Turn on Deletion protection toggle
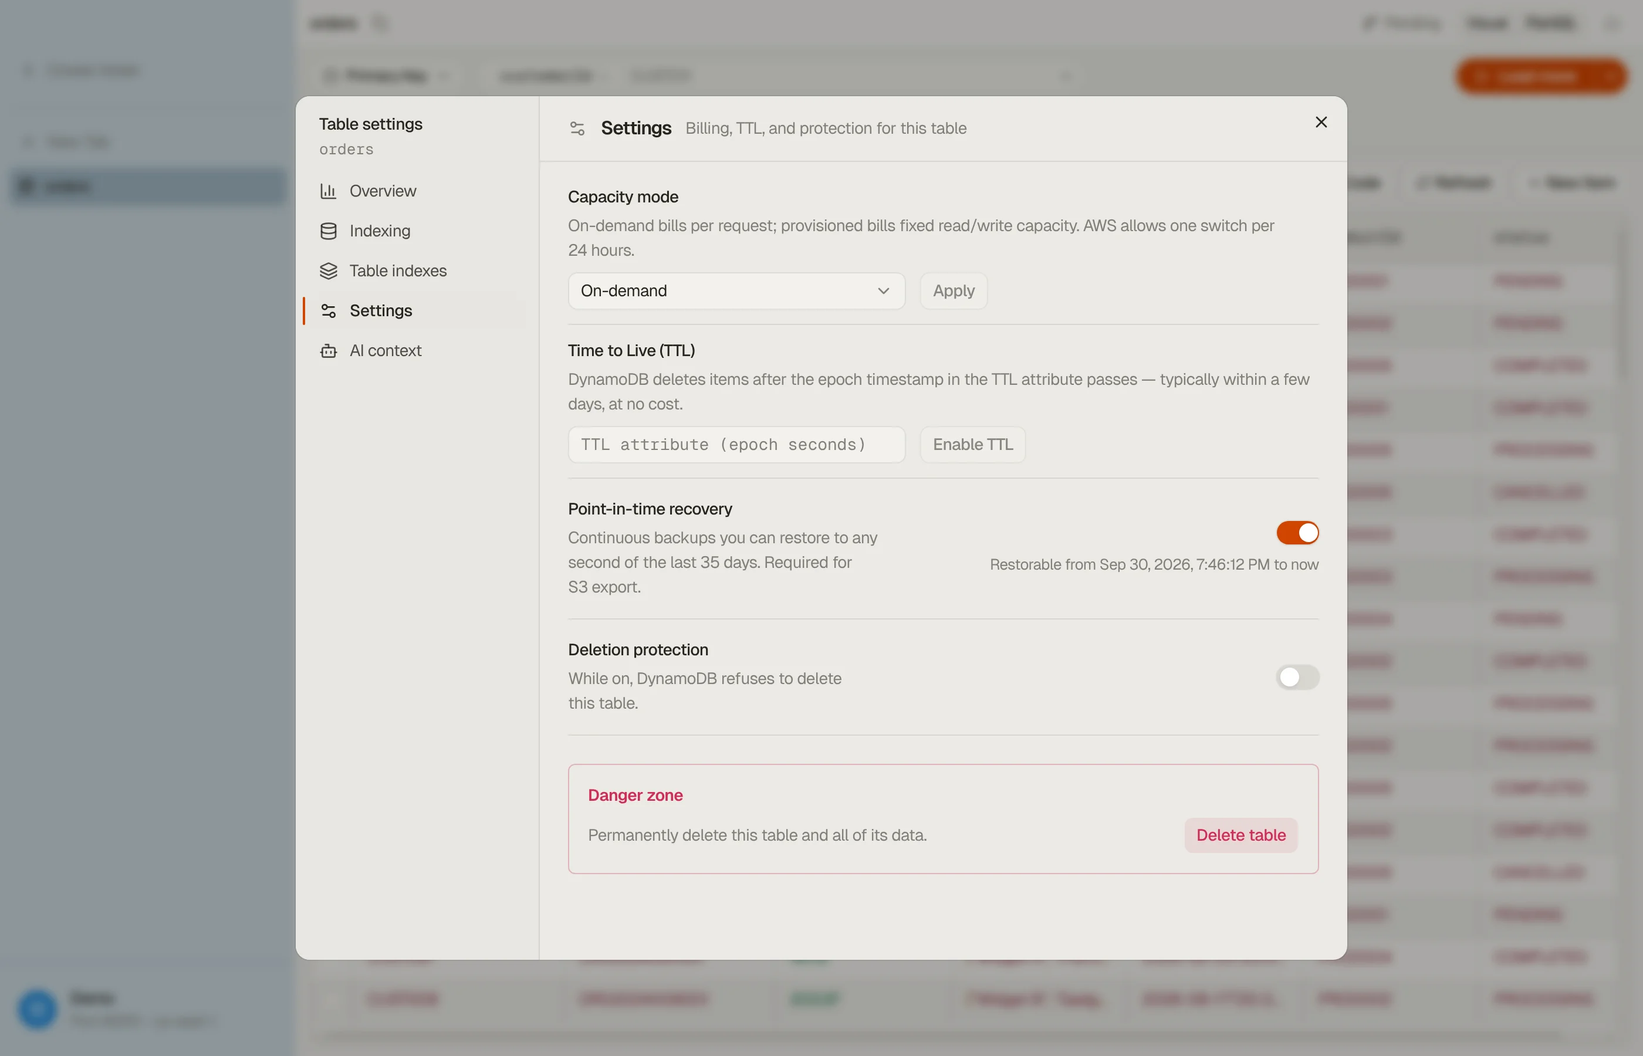1643x1056 pixels. click(x=1297, y=677)
